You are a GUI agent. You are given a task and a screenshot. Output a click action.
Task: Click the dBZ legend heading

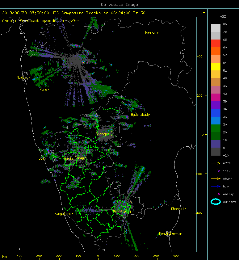223,17
